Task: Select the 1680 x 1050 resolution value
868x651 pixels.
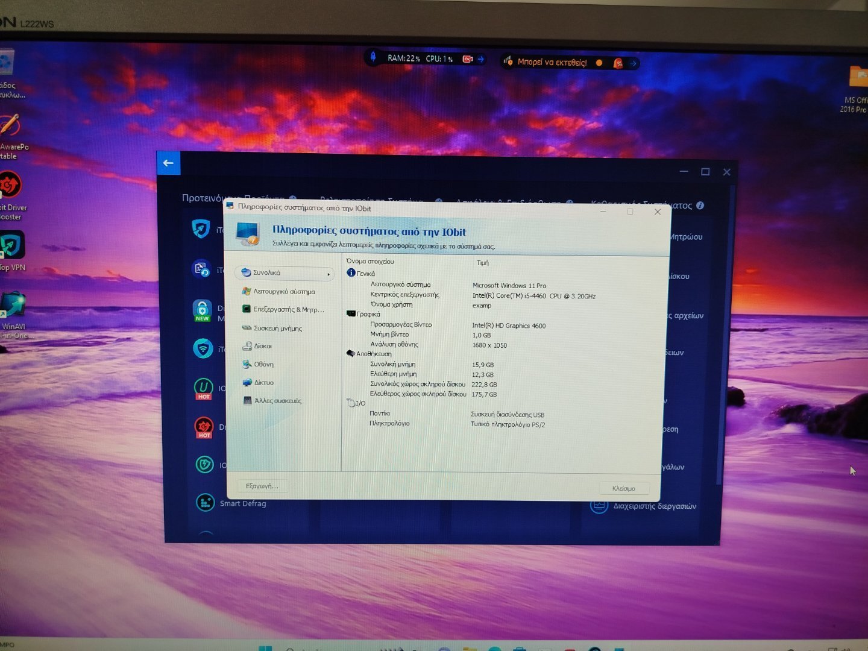Action: [489, 345]
